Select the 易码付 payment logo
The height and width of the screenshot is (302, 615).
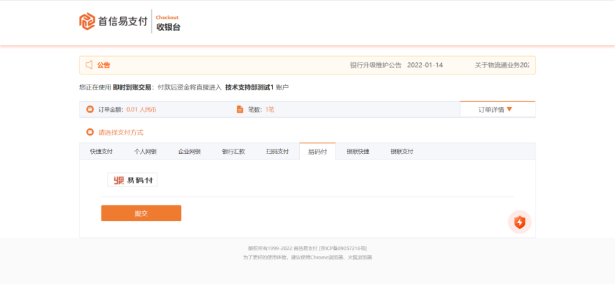coord(132,180)
